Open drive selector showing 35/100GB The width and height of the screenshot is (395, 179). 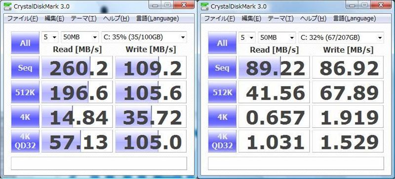pyautogui.click(x=144, y=37)
